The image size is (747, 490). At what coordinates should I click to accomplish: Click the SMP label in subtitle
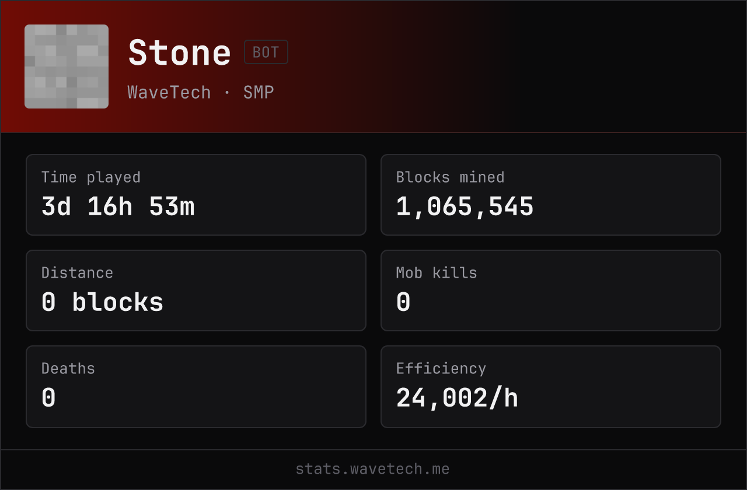[x=259, y=92]
